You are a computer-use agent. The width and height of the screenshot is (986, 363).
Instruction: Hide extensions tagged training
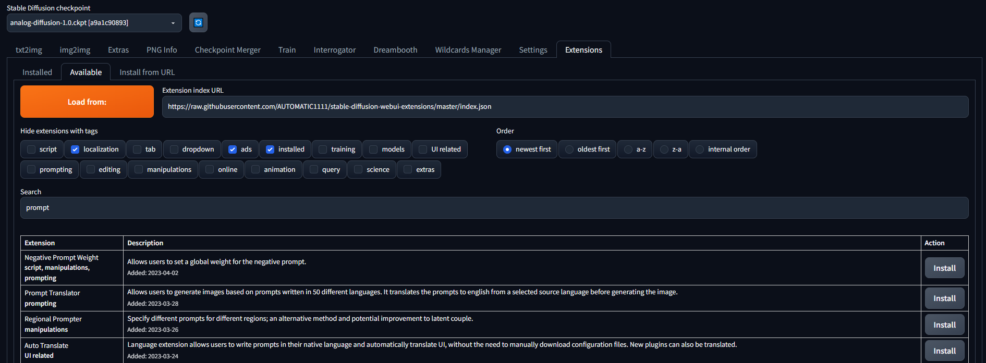coord(323,149)
